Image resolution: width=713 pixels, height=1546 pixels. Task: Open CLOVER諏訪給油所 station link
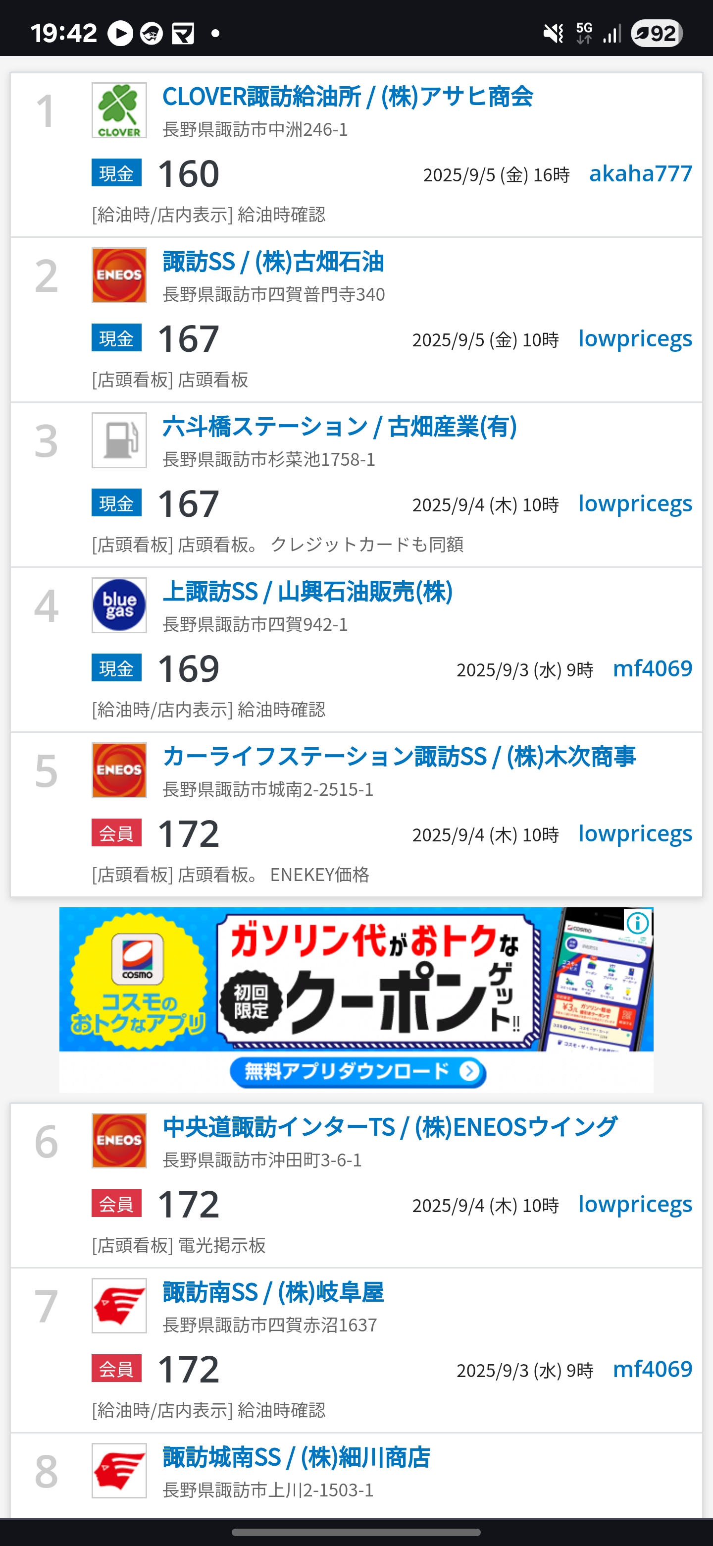(x=347, y=97)
